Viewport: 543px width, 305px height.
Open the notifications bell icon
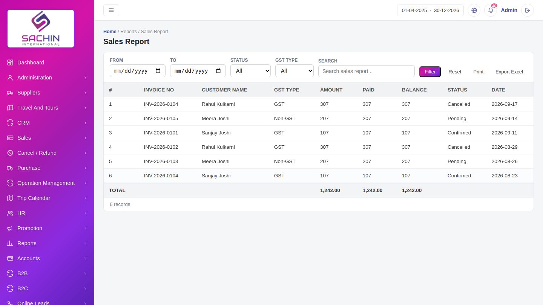491,10
